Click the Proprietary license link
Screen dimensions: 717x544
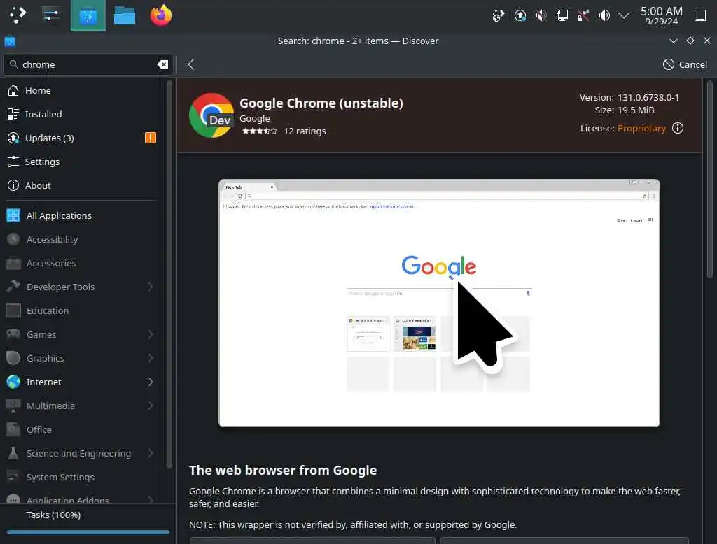(x=641, y=129)
